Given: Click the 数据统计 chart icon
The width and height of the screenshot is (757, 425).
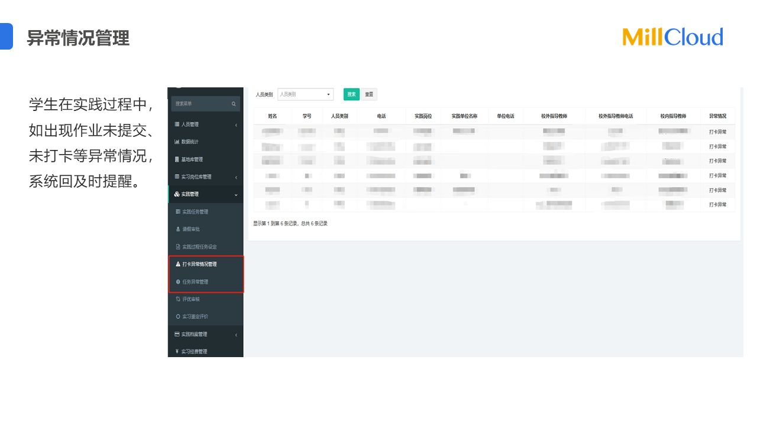Looking at the screenshot, I should [x=177, y=142].
